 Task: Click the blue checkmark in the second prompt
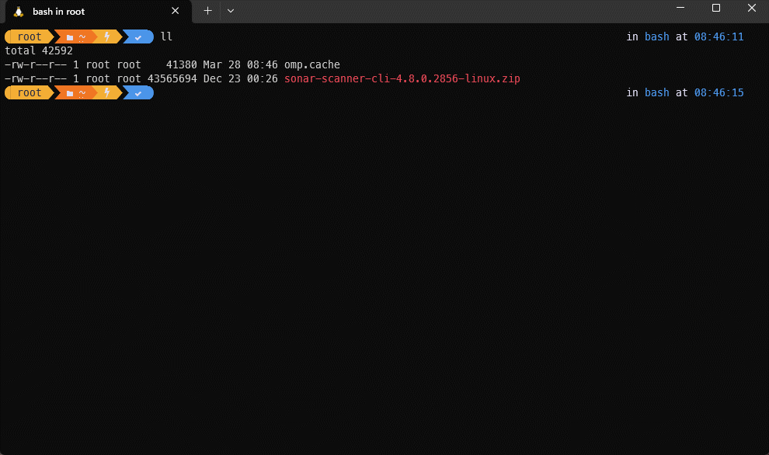[x=138, y=93]
